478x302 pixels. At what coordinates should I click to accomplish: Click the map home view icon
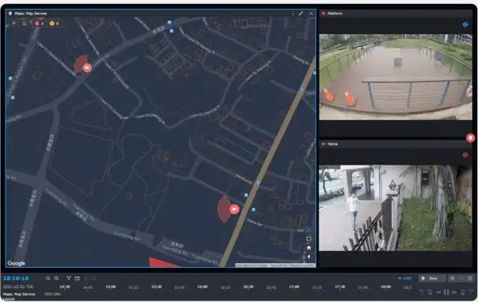point(309,248)
